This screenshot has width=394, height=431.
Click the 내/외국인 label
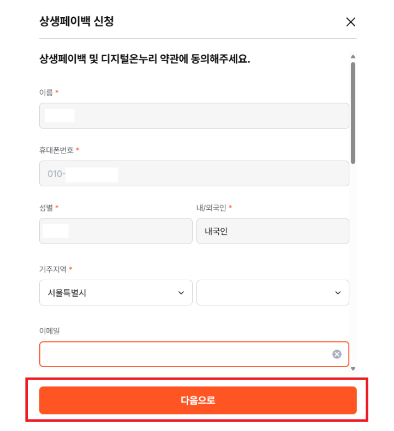pyautogui.click(x=211, y=208)
